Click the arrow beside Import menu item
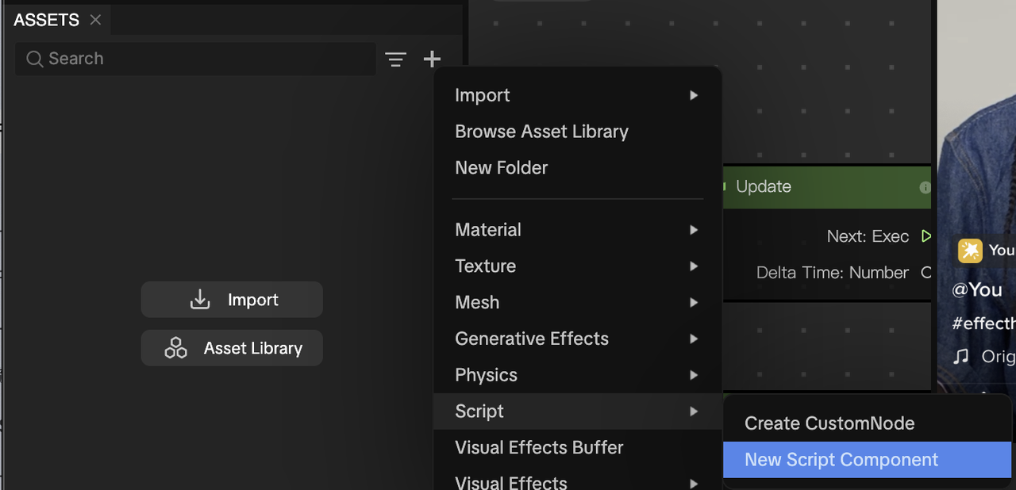This screenshot has height=490, width=1016. (x=694, y=95)
